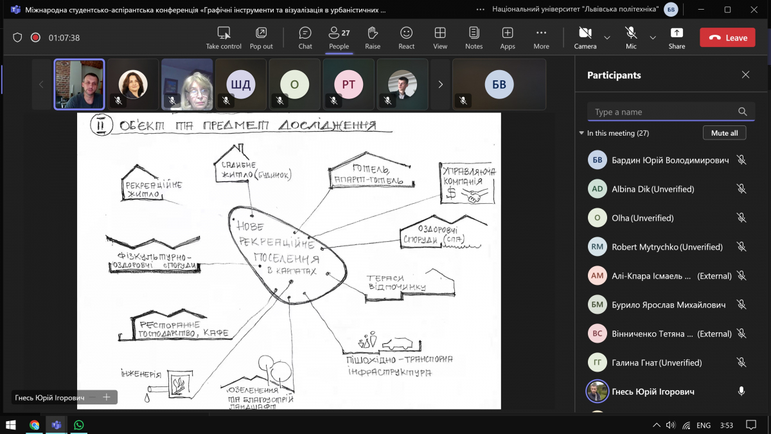Toggle the Camera on
The height and width of the screenshot is (434, 771).
click(x=585, y=37)
